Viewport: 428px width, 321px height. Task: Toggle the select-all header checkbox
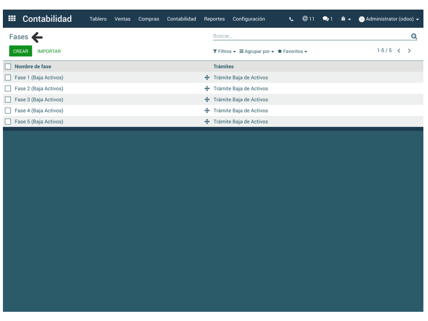tap(8, 67)
